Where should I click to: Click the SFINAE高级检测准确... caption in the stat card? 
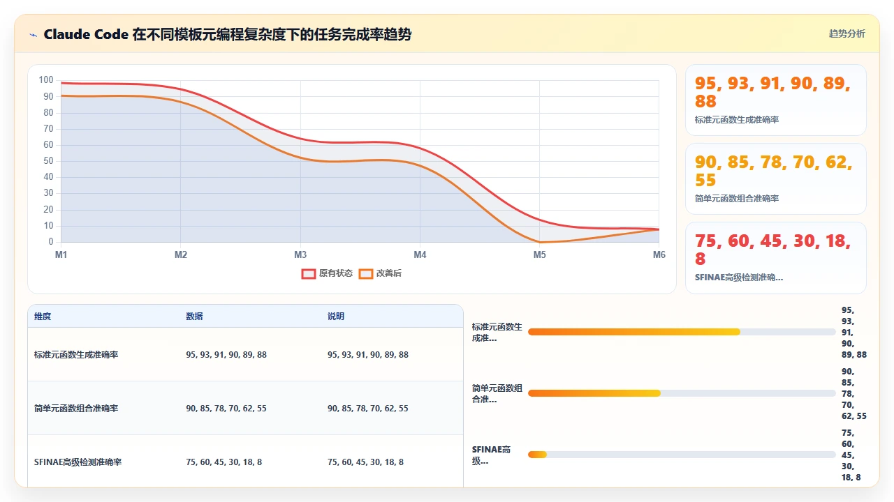739,277
